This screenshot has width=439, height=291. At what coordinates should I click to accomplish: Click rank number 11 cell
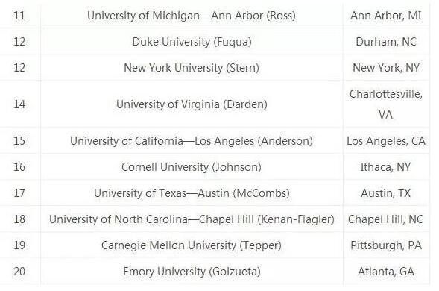[x=19, y=16]
